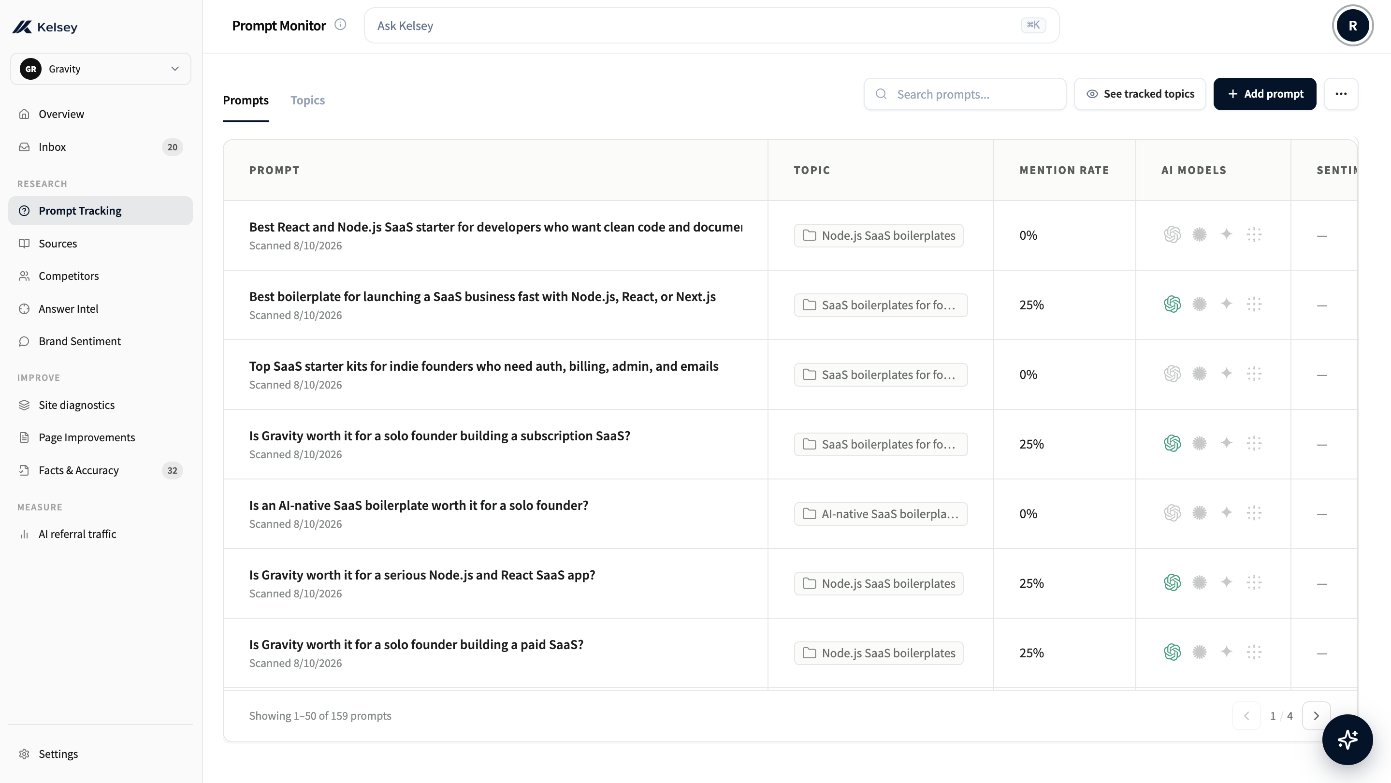Click dotted grid icon in subscription SaaS row
The height and width of the screenshot is (783, 1391).
tap(1254, 443)
